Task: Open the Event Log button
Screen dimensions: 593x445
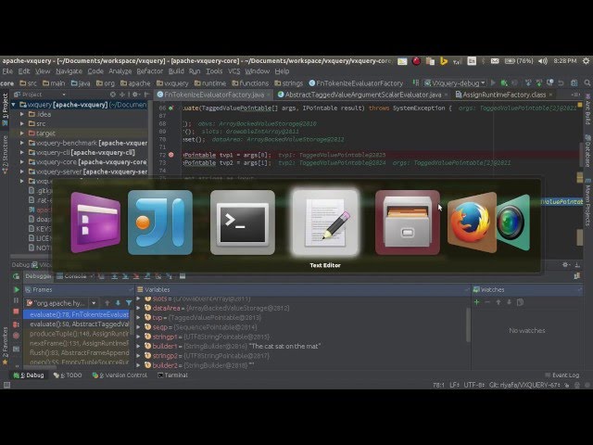Action: coord(562,375)
